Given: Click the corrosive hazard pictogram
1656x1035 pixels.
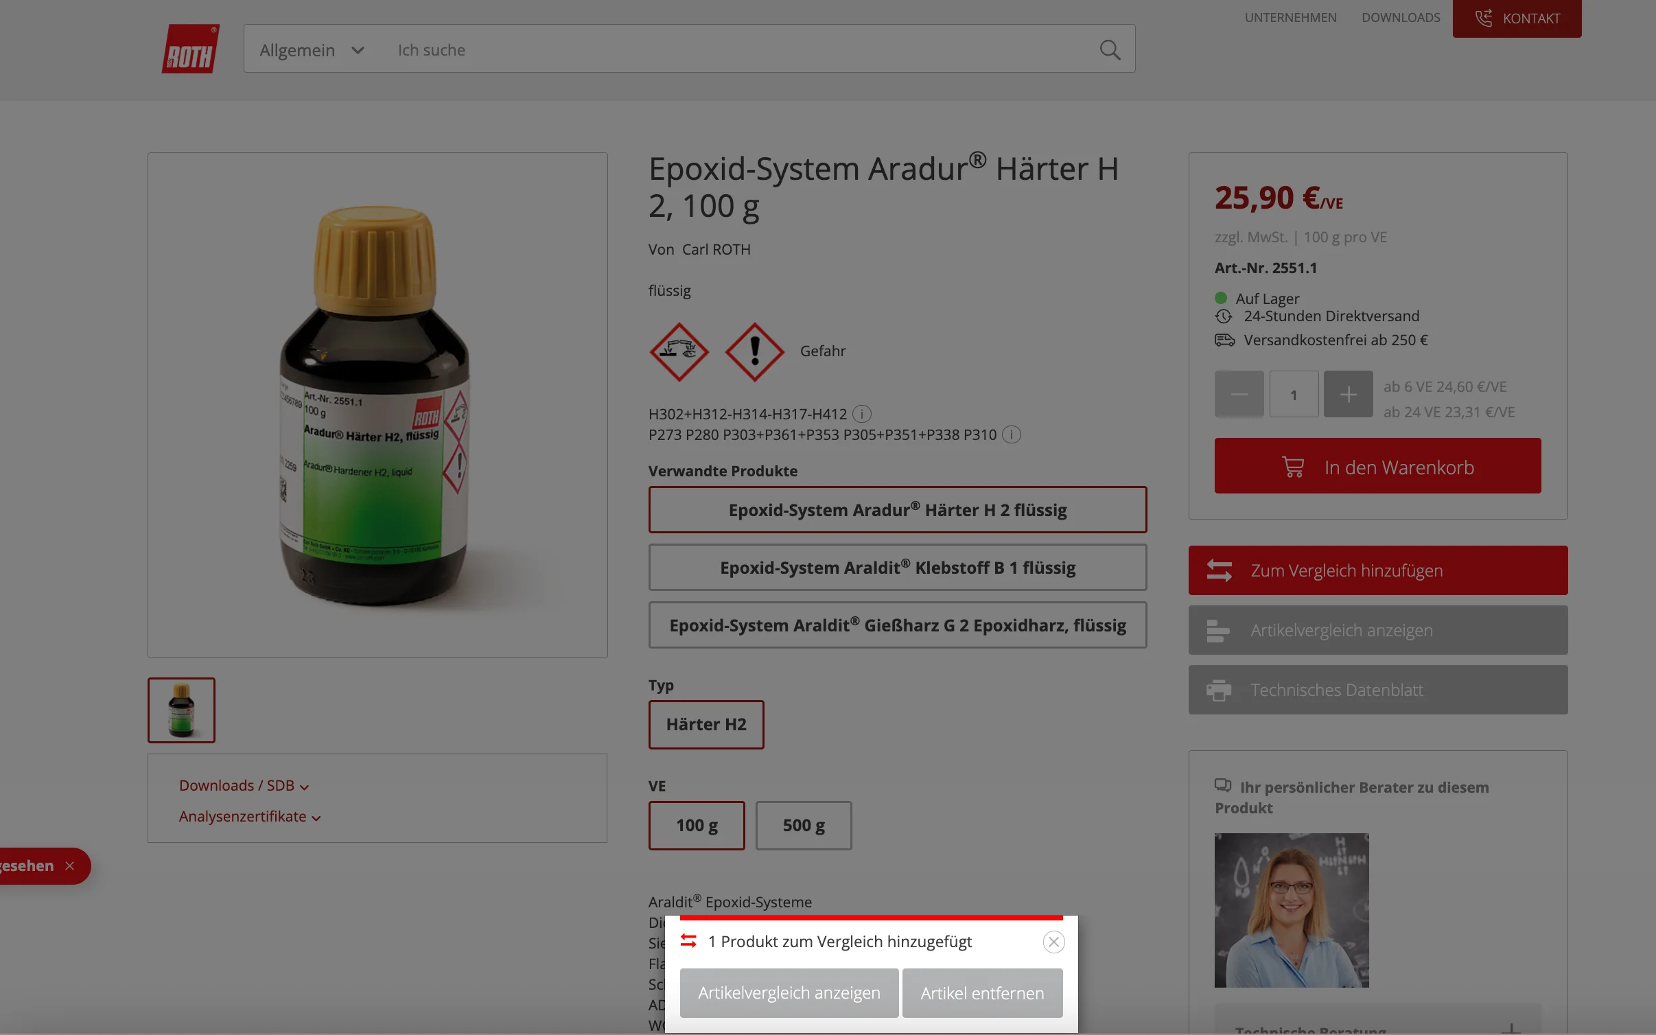Looking at the screenshot, I should point(679,351).
